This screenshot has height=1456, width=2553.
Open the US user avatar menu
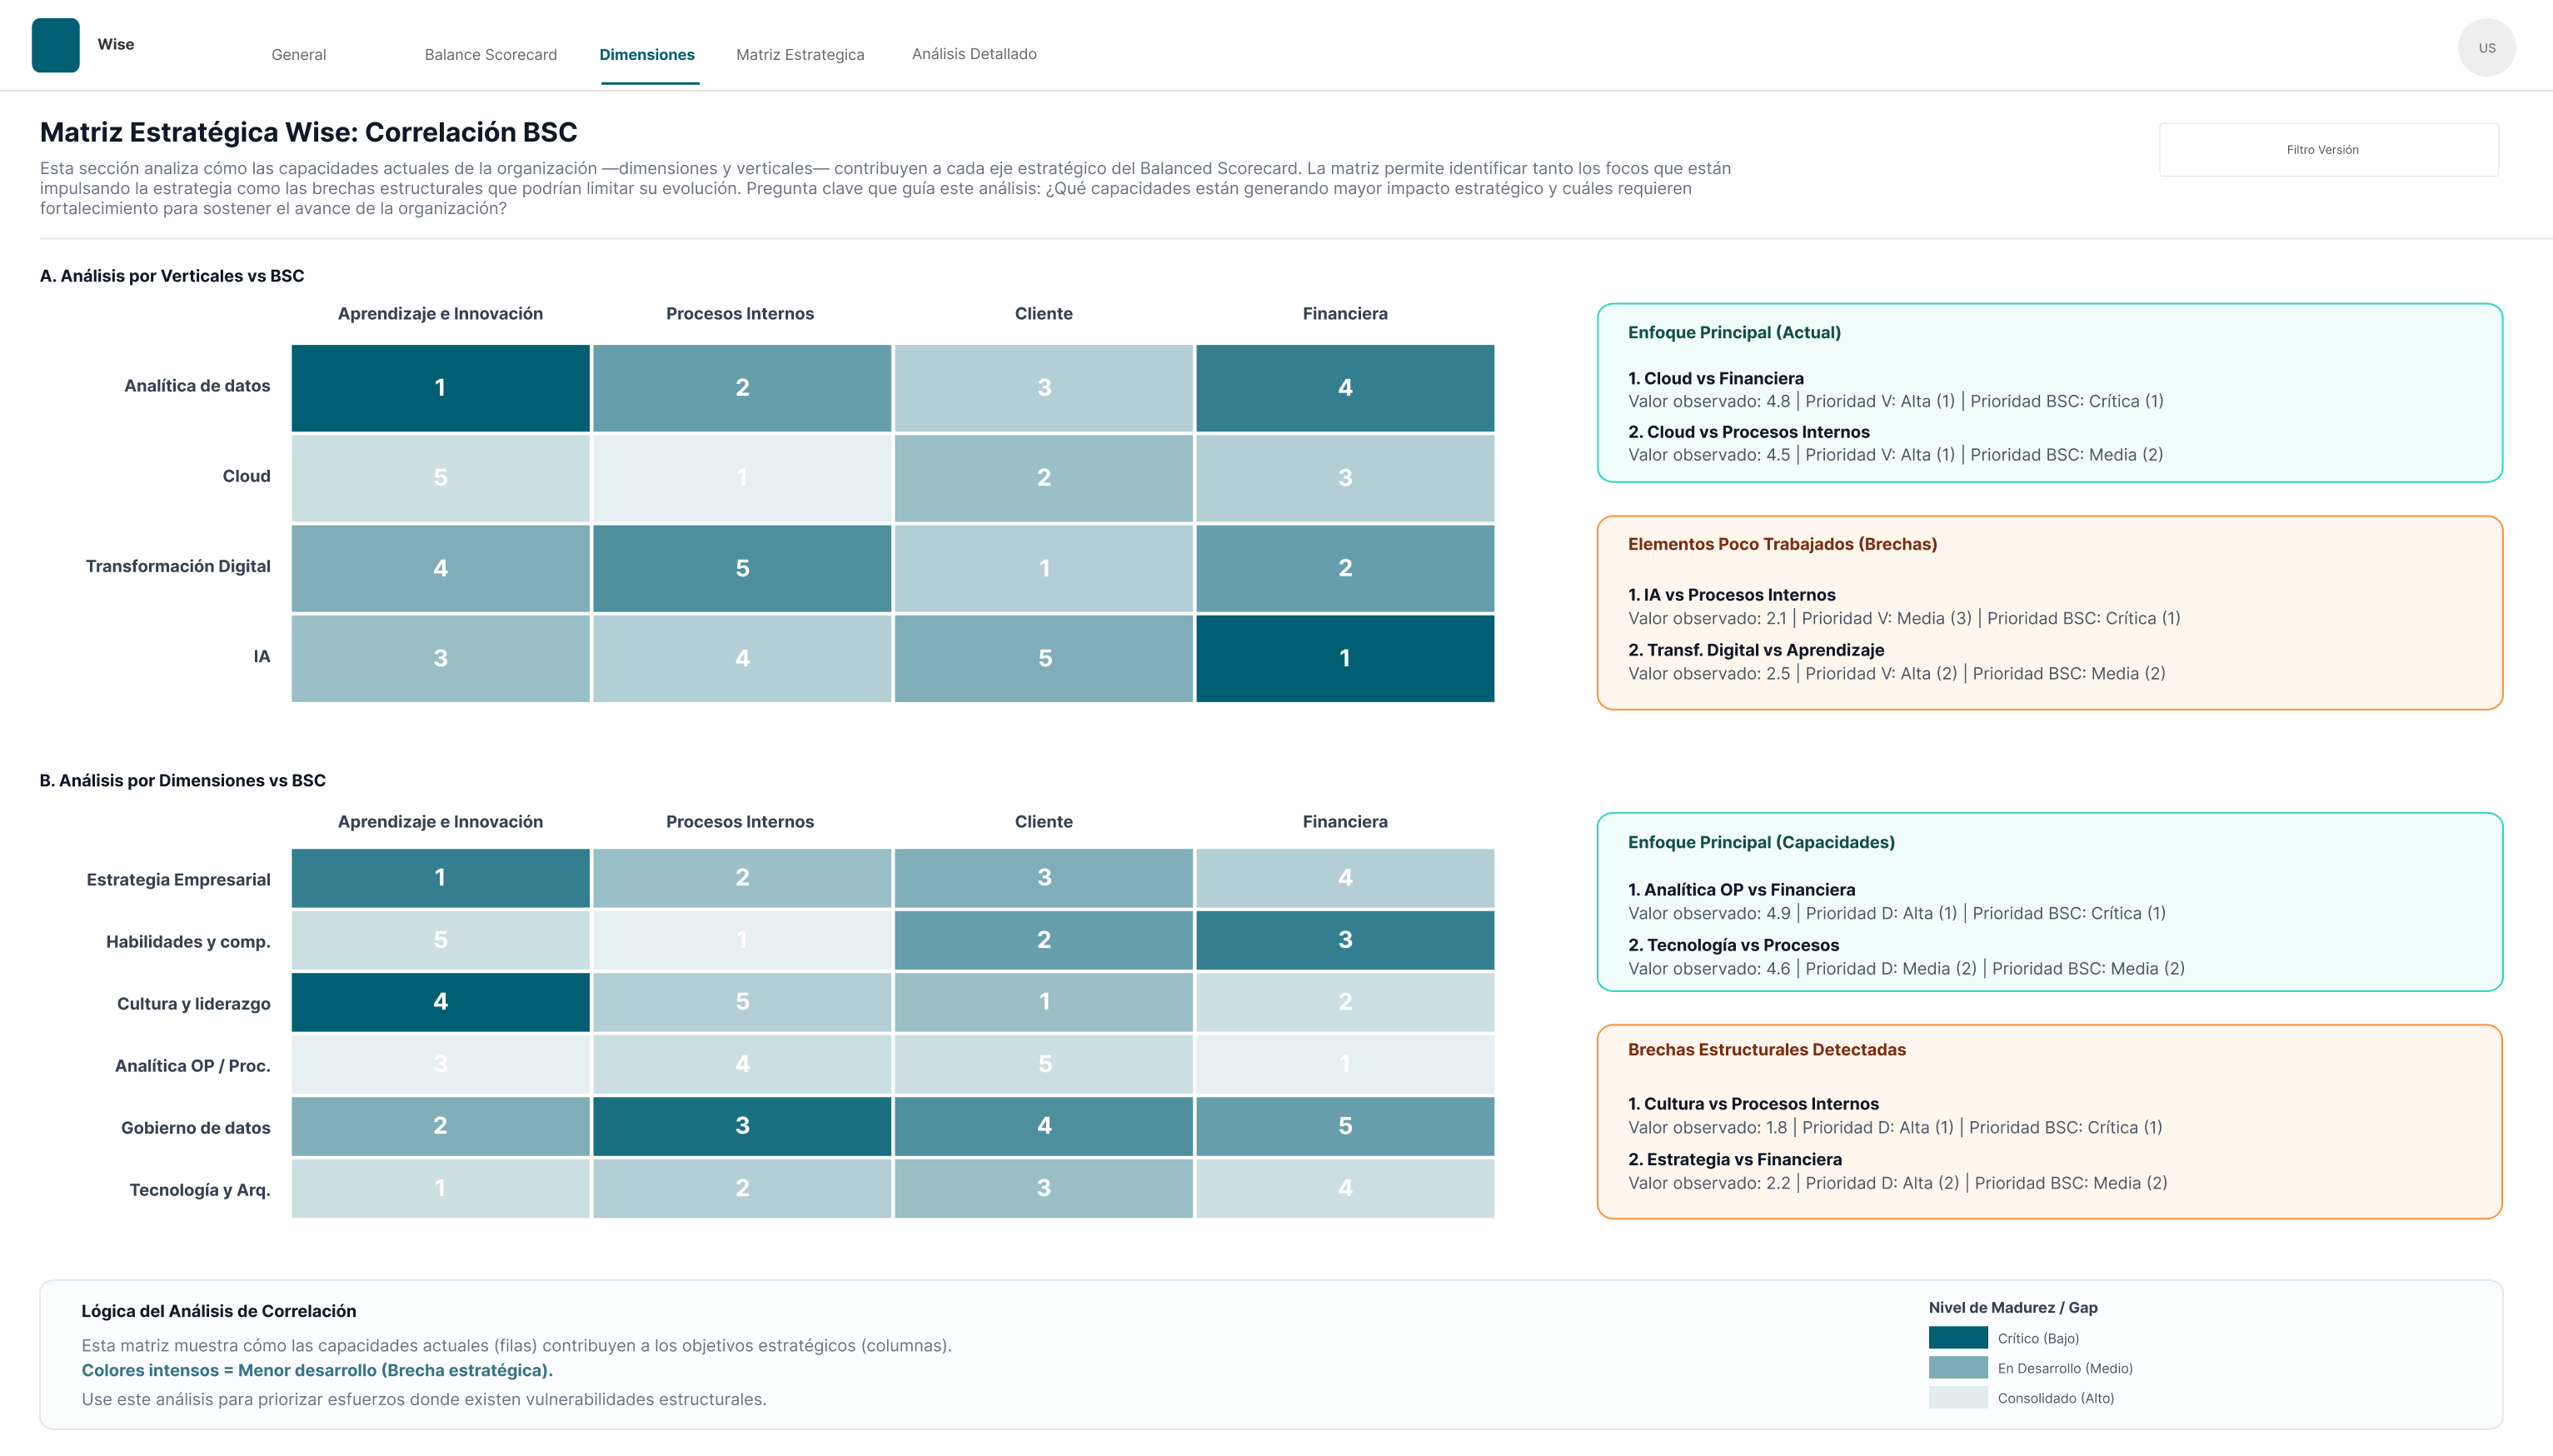[x=2487, y=45]
